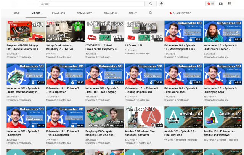Viewport: 244px width, 155px height.
Task: Open Ansible 2.10 Q&A thumbnail
Action: click(x=144, y=117)
